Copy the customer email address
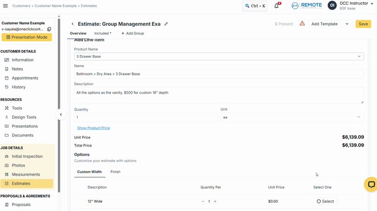 pos(49,29)
